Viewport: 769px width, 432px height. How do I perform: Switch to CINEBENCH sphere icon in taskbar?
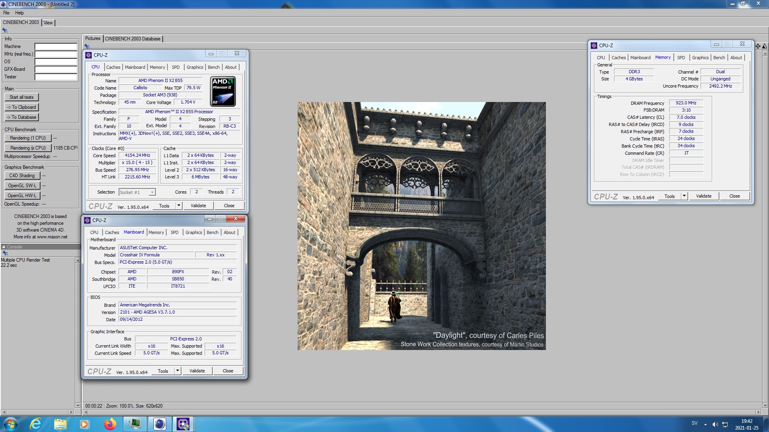tap(159, 424)
